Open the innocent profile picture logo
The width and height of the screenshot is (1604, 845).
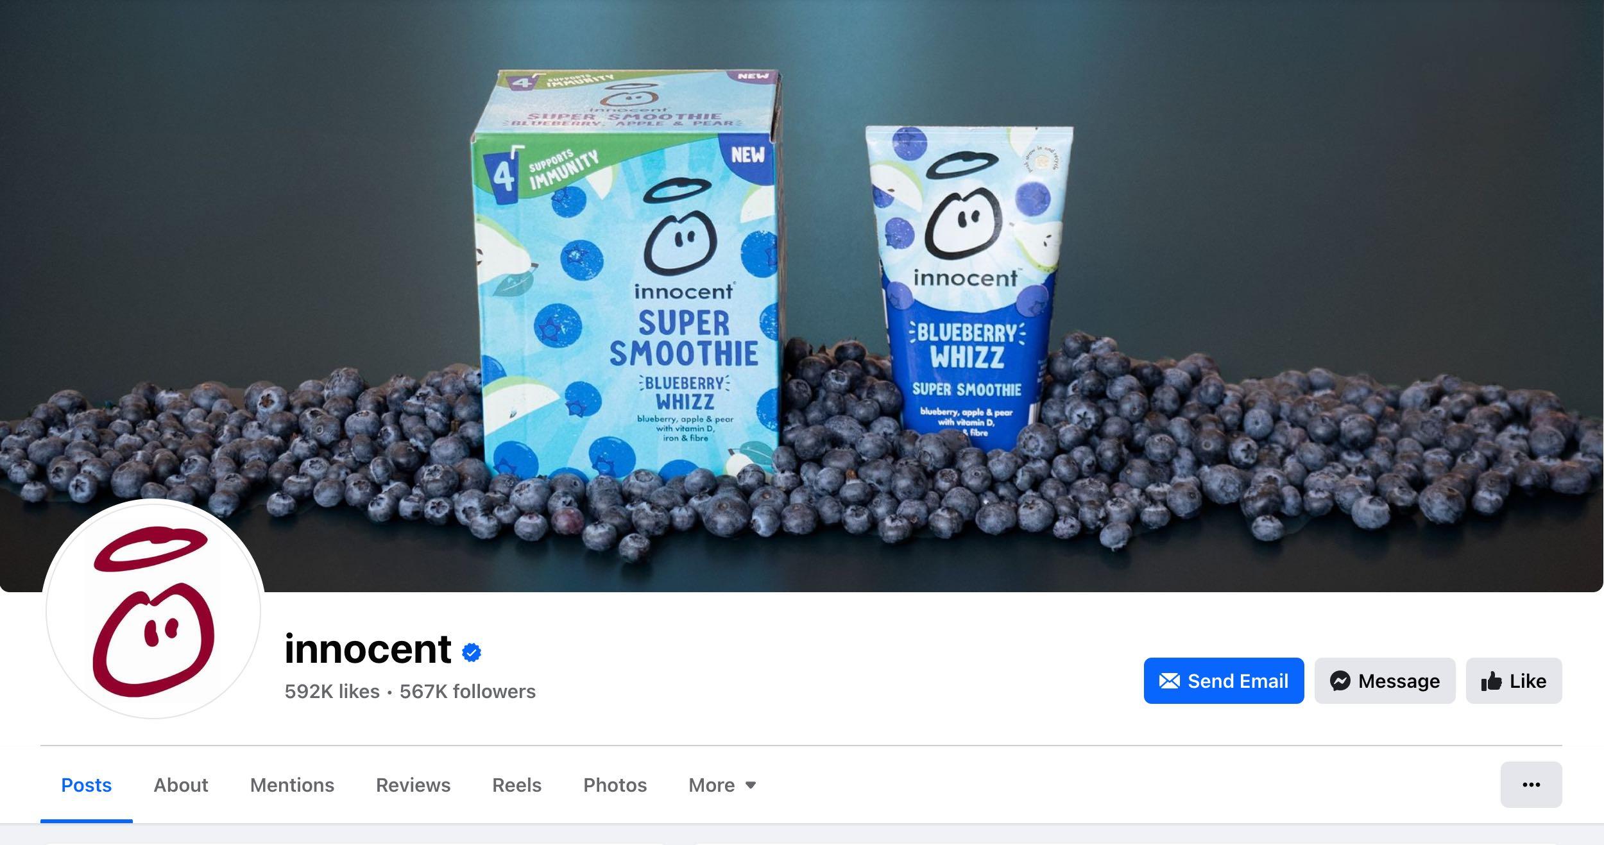point(153,609)
